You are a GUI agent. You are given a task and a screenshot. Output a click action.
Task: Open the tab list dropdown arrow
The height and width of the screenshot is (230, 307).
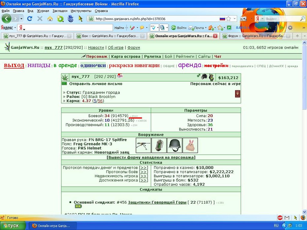304,36
